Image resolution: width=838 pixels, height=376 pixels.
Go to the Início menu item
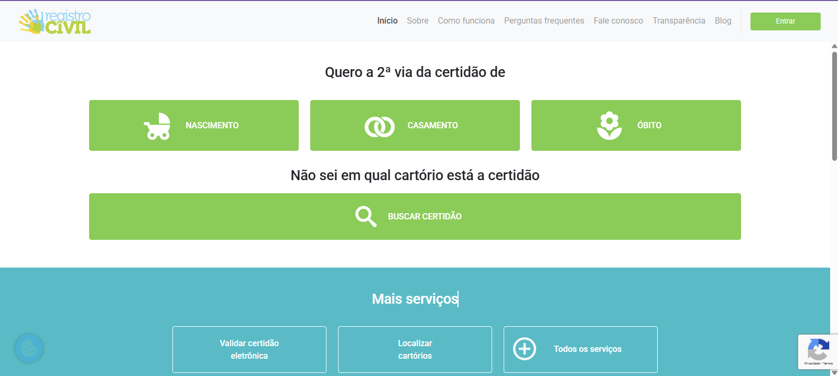coord(387,21)
